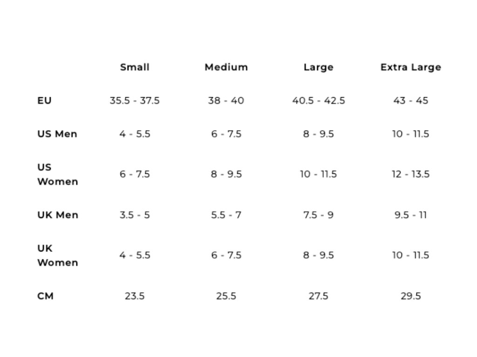Click the EU row label

coord(44,100)
